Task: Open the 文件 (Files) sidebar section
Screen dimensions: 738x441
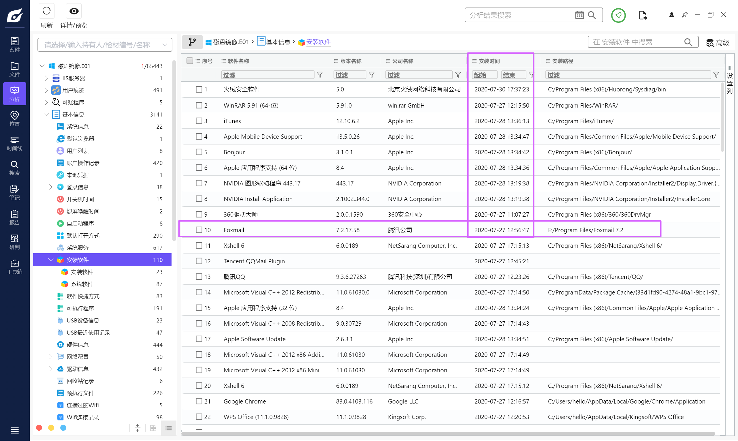Action: [x=14, y=69]
